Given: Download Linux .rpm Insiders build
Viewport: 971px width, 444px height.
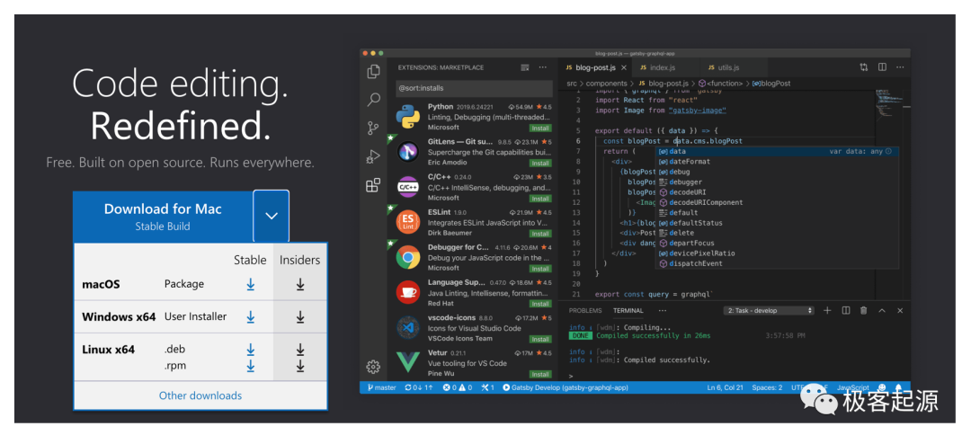Looking at the screenshot, I should click(299, 366).
